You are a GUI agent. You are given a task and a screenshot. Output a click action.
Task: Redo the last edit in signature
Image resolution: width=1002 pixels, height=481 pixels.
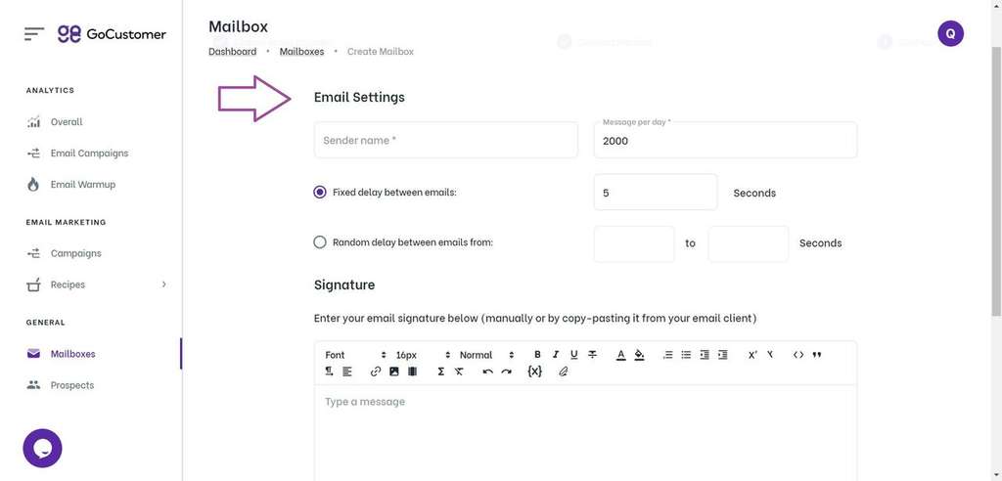coord(506,372)
